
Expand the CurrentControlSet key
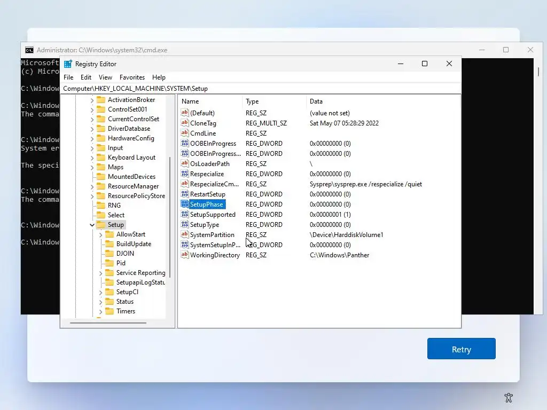click(92, 119)
